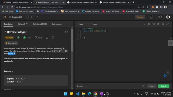Show hidden system tray icons chevron
The height and width of the screenshot is (97, 173).
coord(134,94)
